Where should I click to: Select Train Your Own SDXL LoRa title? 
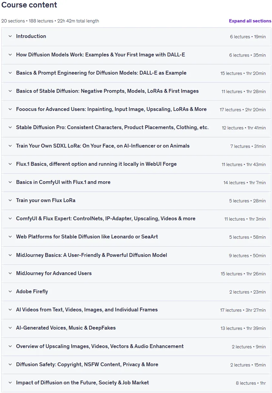[x=103, y=146]
